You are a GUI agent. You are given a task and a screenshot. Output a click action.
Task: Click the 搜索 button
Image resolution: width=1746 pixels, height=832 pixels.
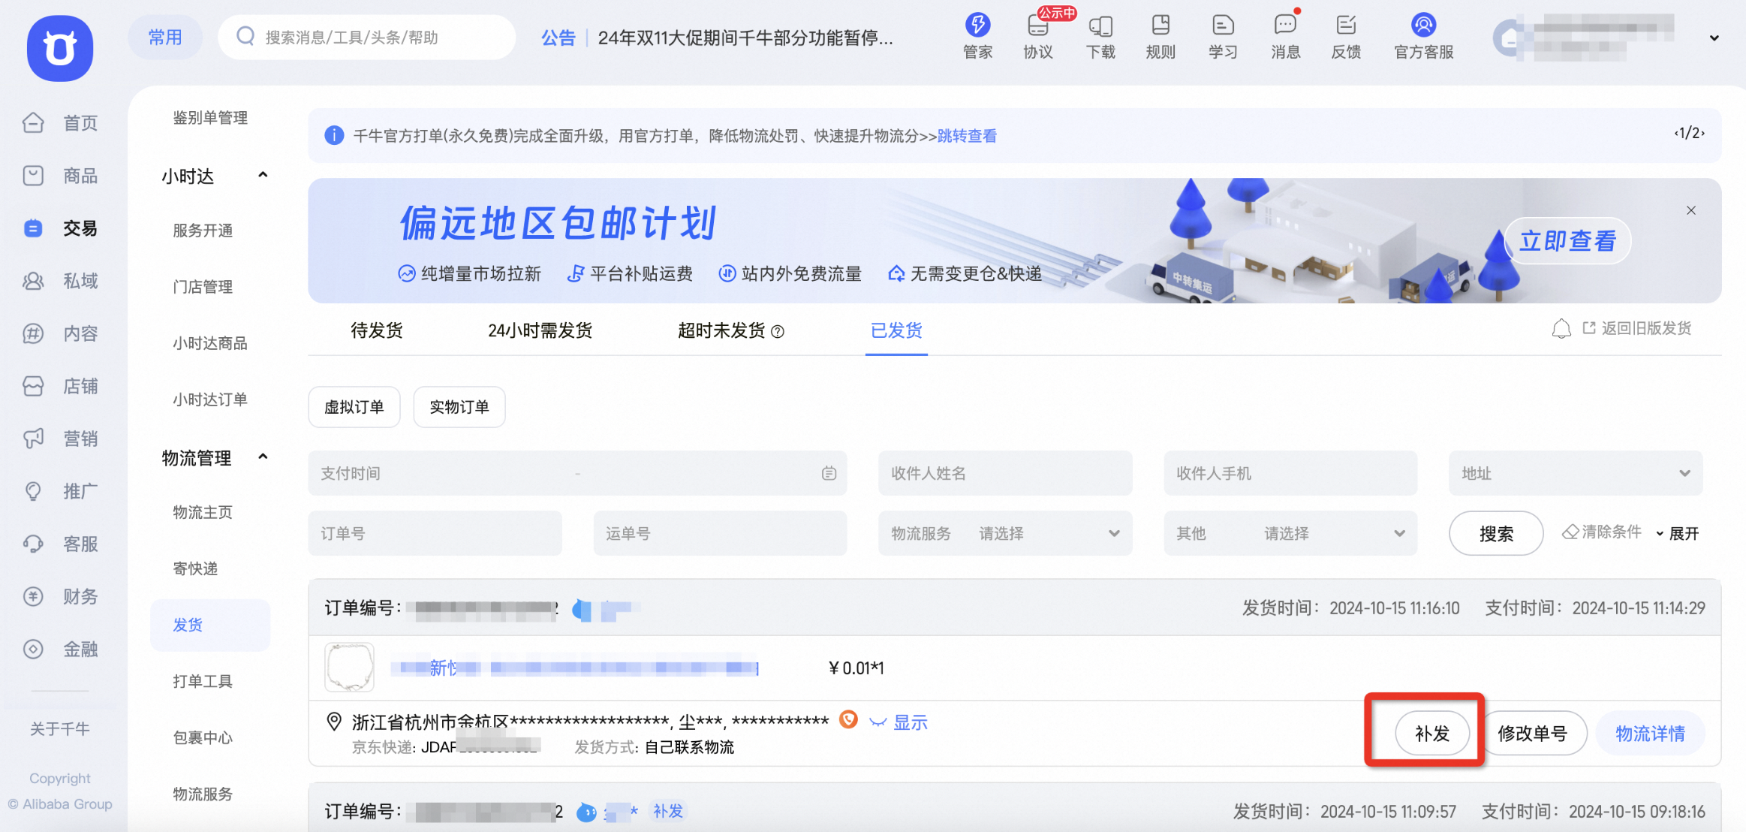(1496, 534)
